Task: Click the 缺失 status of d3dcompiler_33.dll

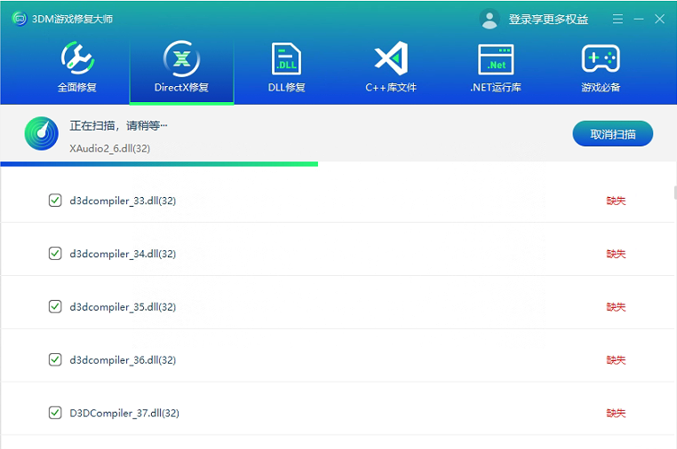Action: (616, 201)
